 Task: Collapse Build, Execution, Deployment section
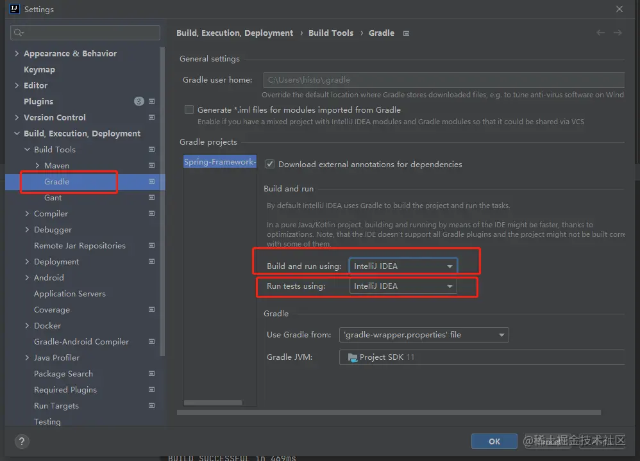click(17, 133)
